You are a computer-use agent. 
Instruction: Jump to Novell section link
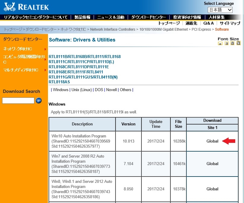111,90
